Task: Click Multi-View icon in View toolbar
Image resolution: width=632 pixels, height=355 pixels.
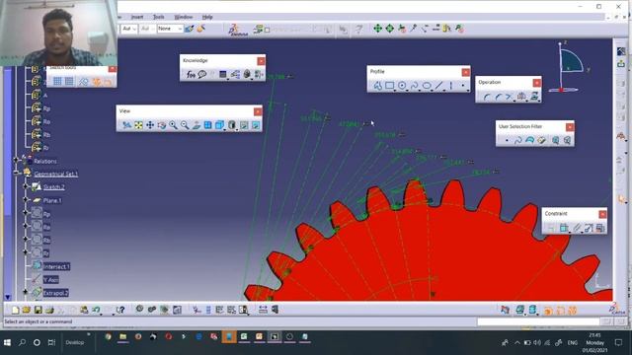Action: pos(208,125)
